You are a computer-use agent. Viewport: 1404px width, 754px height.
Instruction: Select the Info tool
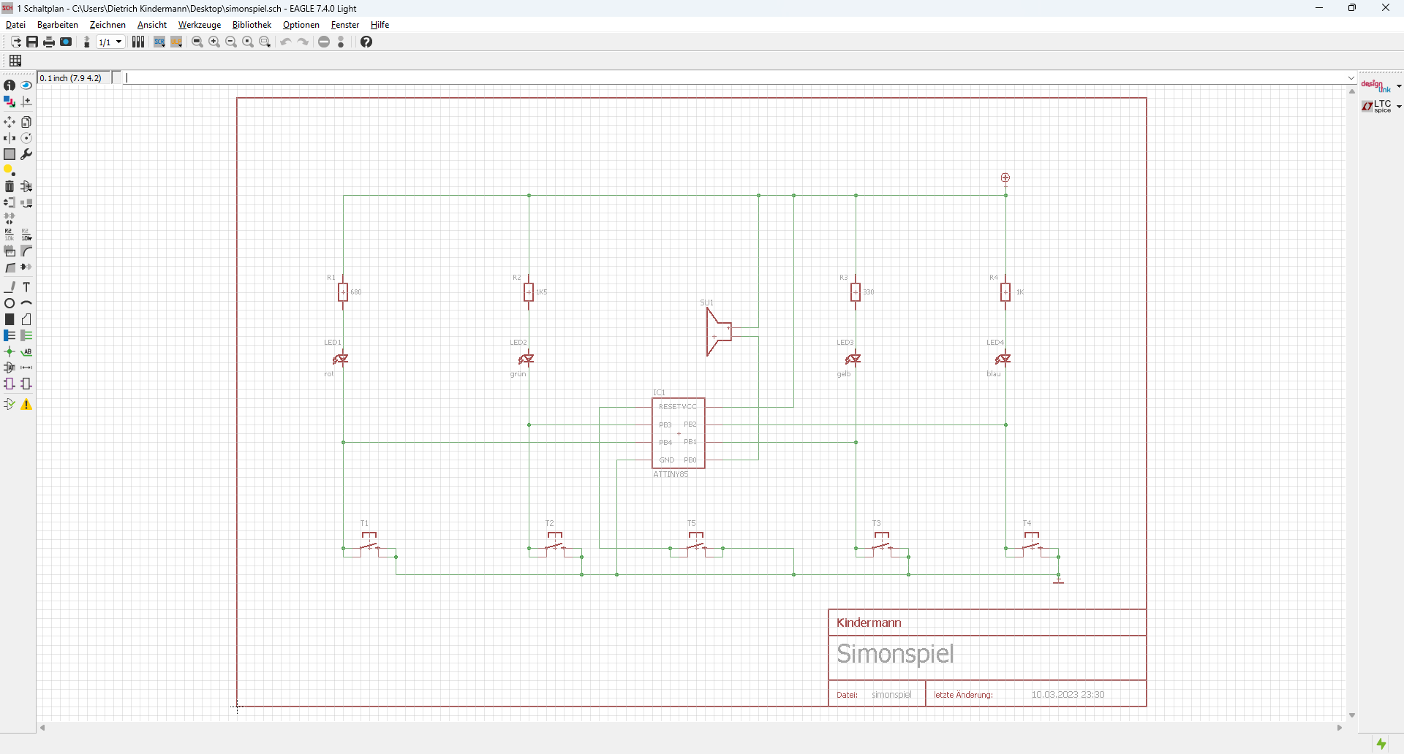tap(10, 85)
